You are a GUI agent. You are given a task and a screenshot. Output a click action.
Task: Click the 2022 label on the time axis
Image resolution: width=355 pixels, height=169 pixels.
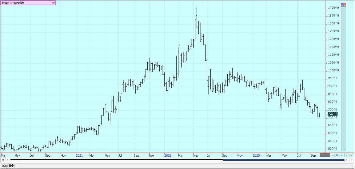[168, 155]
